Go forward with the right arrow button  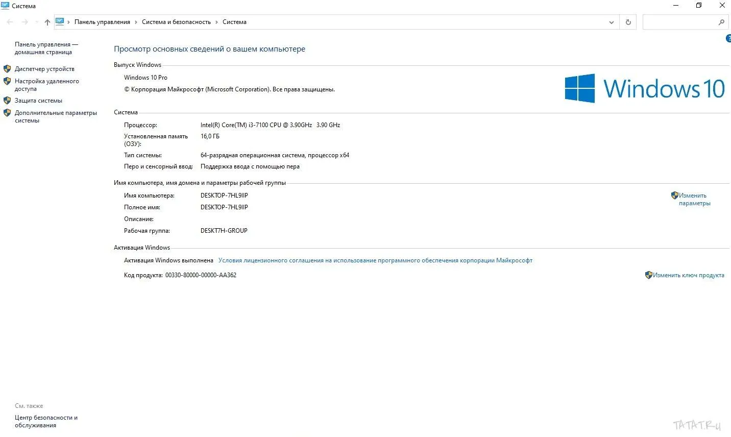point(25,22)
